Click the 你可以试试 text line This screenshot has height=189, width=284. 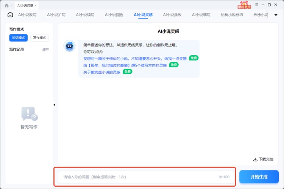(93, 52)
